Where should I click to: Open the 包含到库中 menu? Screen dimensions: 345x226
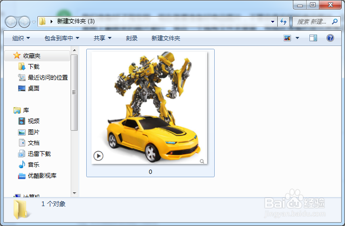tap(62, 38)
